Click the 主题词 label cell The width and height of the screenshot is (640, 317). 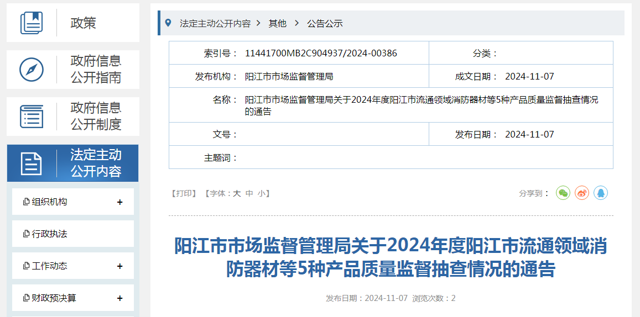click(221, 158)
